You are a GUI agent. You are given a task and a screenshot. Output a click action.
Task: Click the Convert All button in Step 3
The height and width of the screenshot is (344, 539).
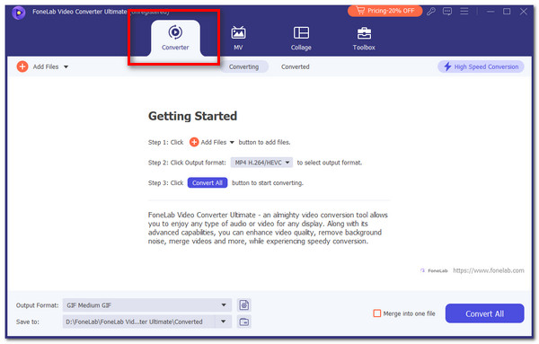coord(208,183)
